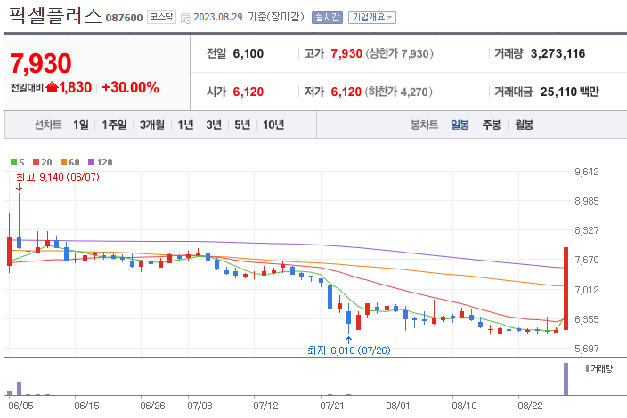Viewport: 627px width, 418px height.
Task: Click the stock name 픽셀플러스
Action: click(x=55, y=16)
